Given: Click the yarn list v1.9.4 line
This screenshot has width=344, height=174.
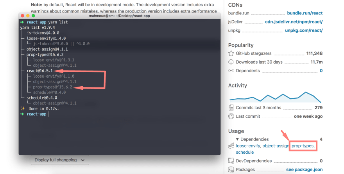Looking at the screenshot, I should tap(38, 27).
